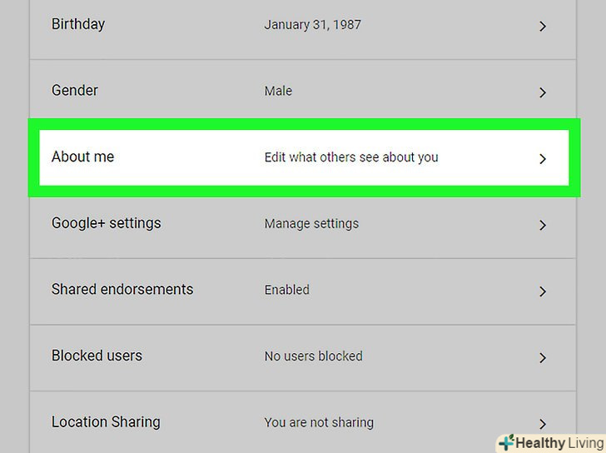606x453 pixels.
Task: Open the Blocked users label
Action: click(x=97, y=356)
